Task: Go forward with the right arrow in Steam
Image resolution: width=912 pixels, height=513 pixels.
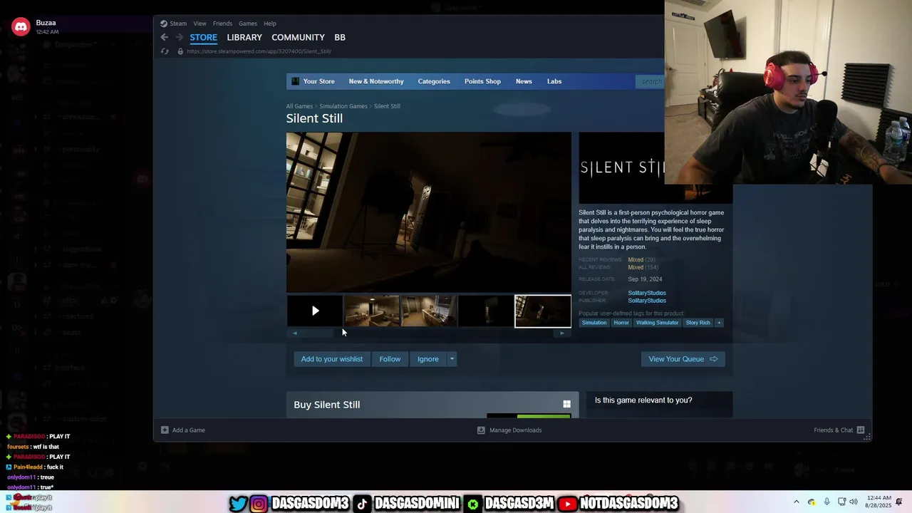Action: tap(180, 37)
